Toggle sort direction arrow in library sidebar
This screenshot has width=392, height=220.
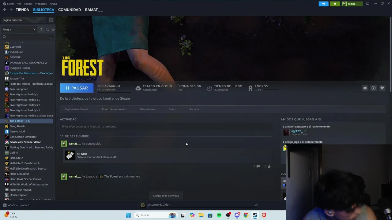pos(41,29)
